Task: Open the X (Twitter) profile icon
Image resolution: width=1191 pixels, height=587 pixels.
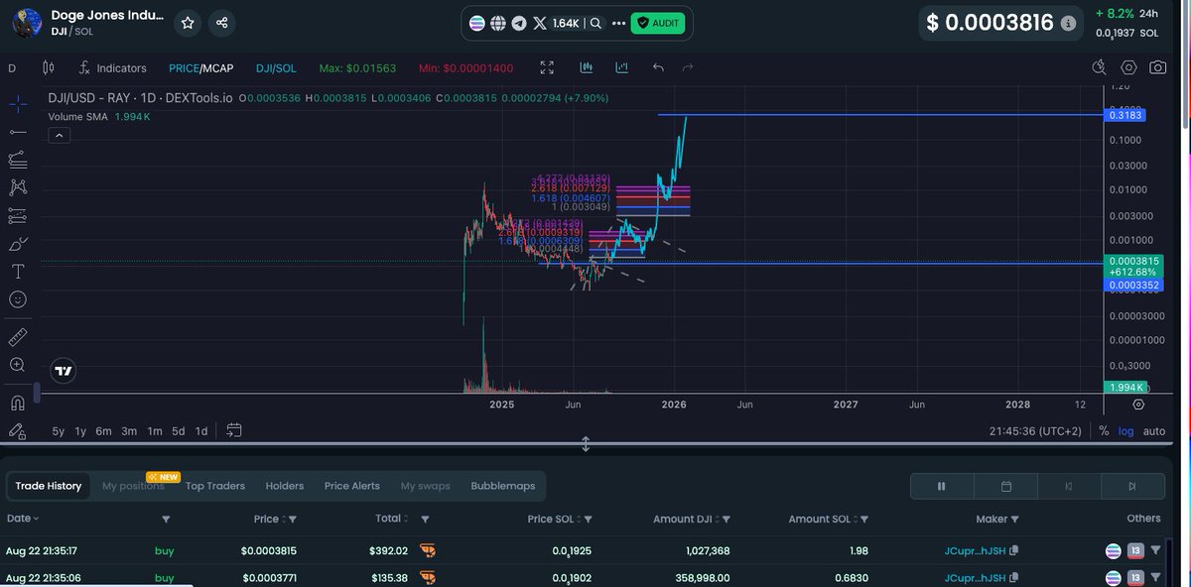Action: click(540, 23)
